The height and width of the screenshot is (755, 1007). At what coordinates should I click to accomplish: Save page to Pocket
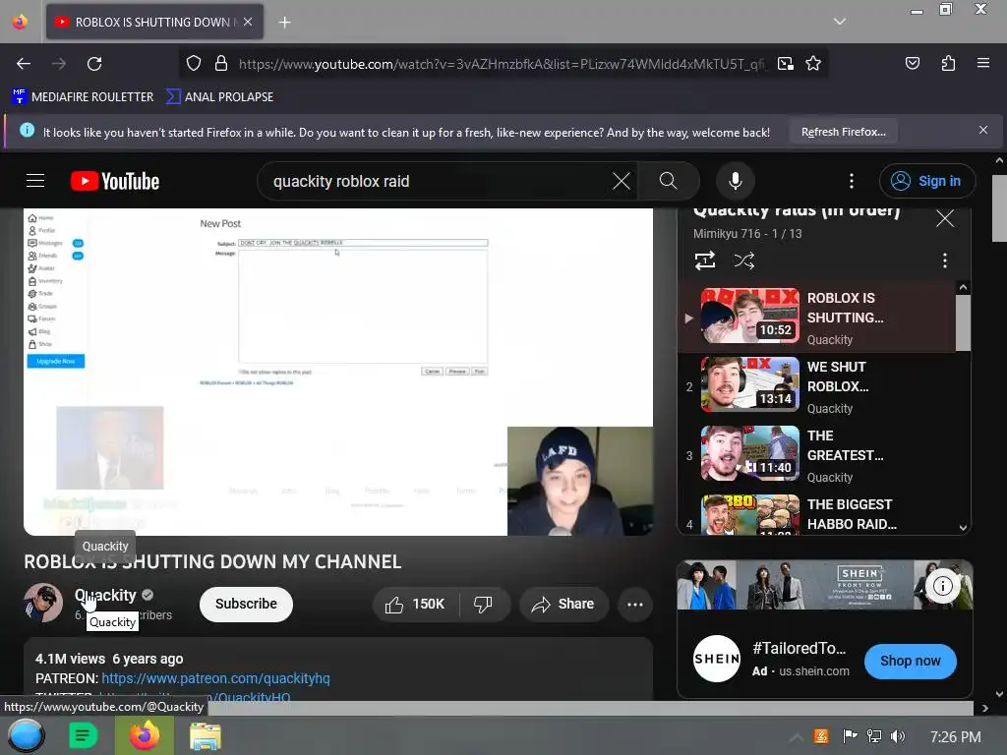[x=912, y=64]
